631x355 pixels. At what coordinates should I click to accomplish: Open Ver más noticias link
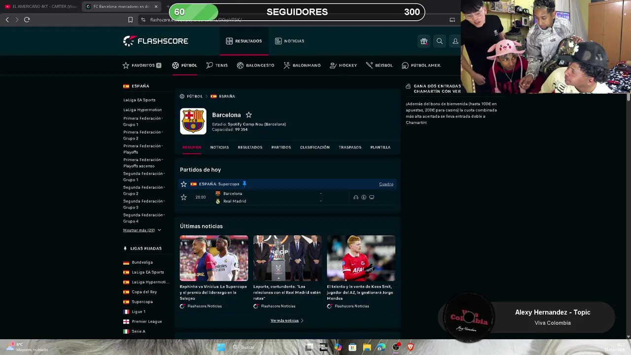pos(287,320)
